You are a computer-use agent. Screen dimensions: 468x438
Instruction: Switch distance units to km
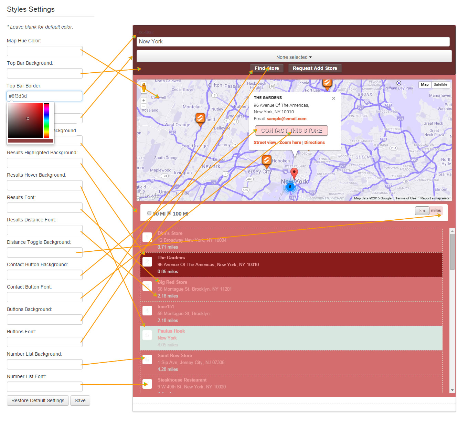422,211
